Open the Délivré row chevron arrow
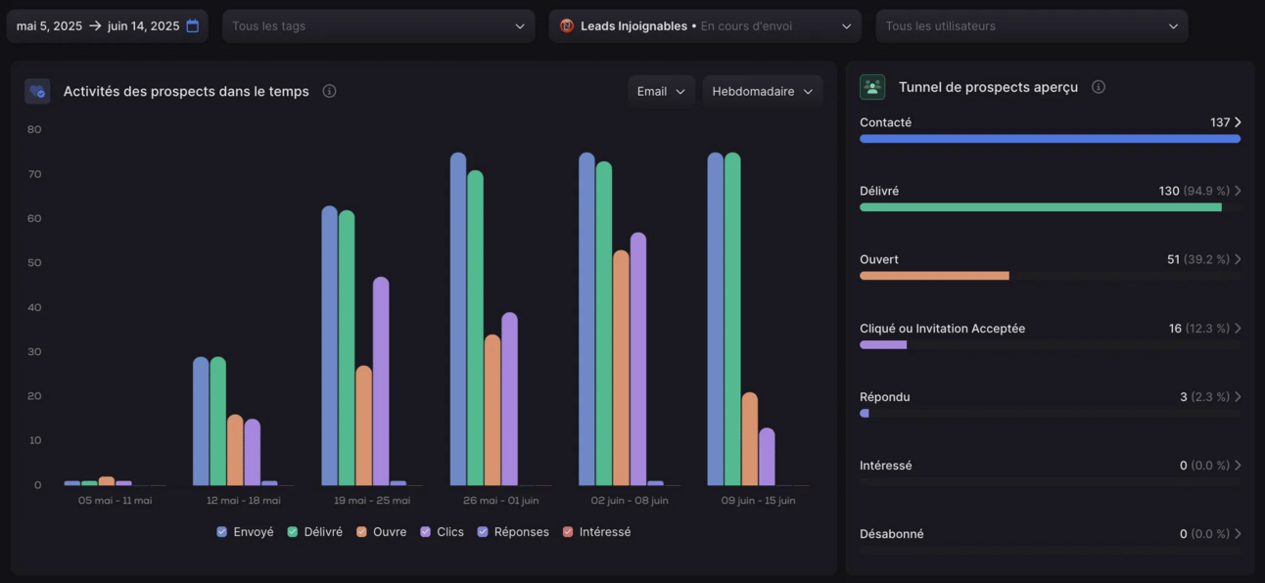The width and height of the screenshot is (1265, 583). 1238,191
